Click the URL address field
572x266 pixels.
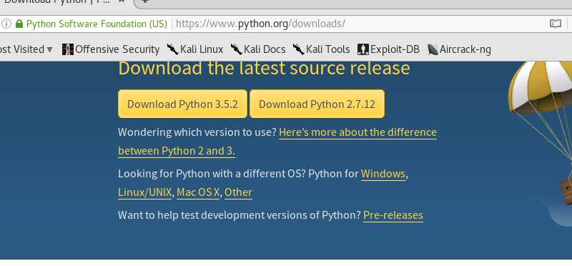360,24
